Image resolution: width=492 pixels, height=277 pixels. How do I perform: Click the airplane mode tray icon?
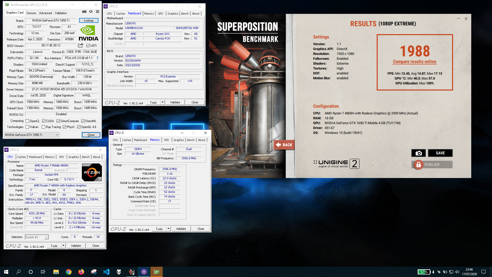[x=439, y=272]
